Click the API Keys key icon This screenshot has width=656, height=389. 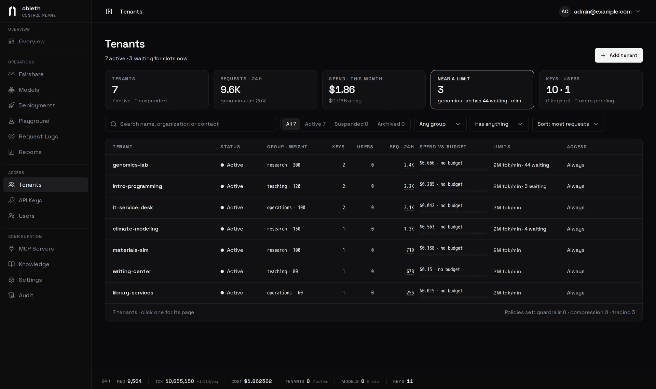12,200
